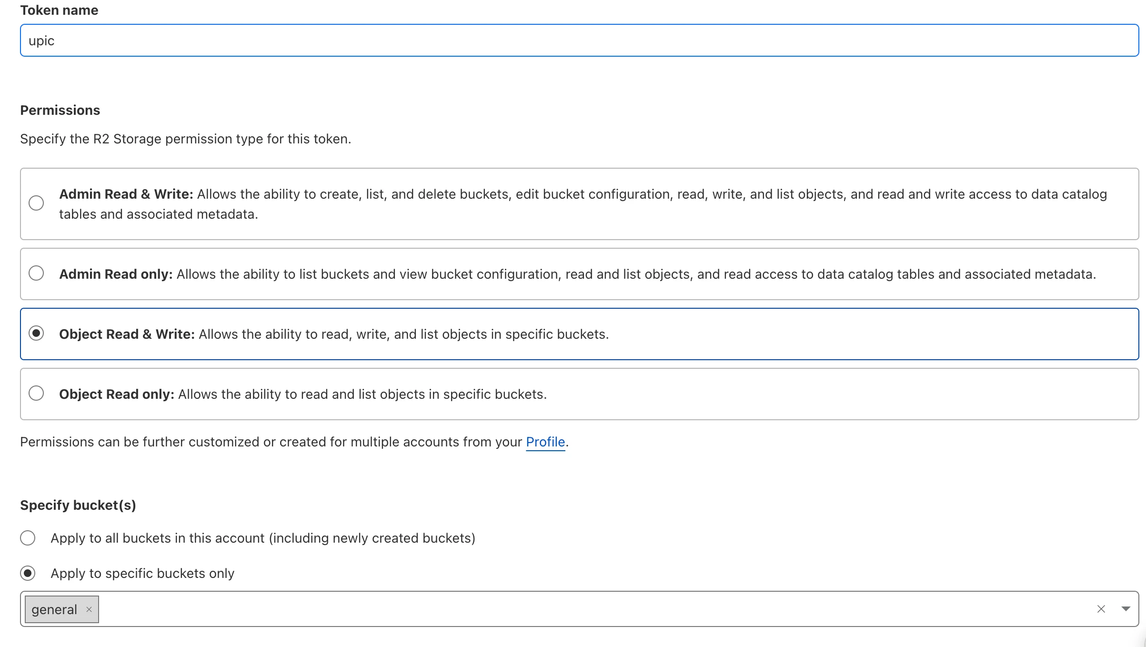Enable Apply to all buckets radio

pyautogui.click(x=28, y=538)
